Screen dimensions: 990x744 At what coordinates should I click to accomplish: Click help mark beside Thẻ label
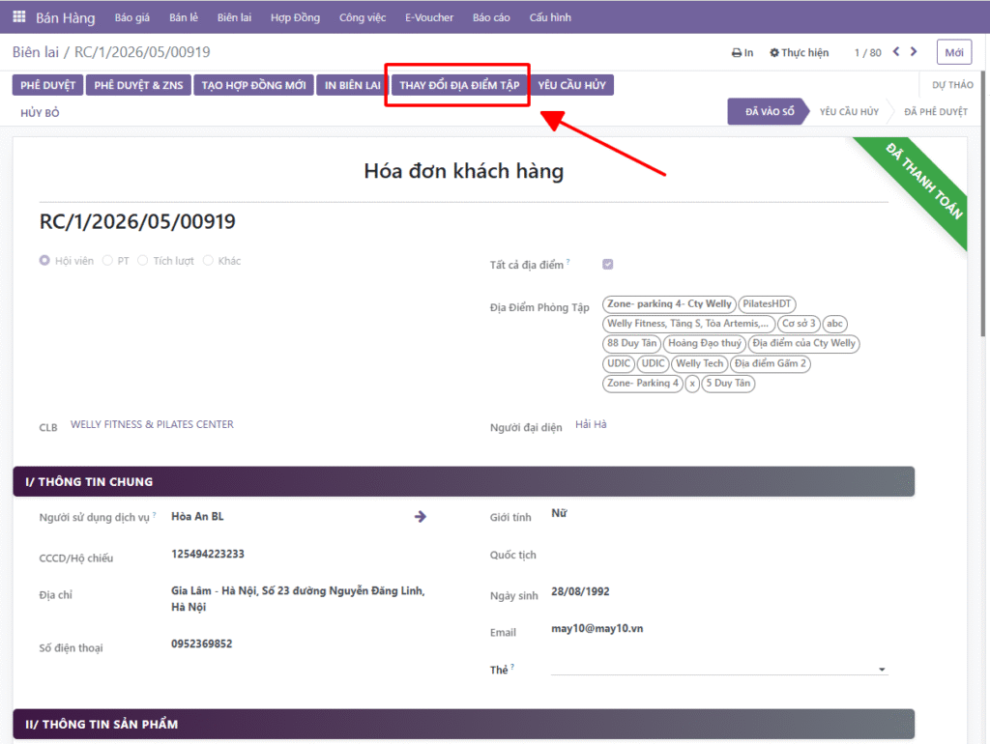pyautogui.click(x=512, y=667)
